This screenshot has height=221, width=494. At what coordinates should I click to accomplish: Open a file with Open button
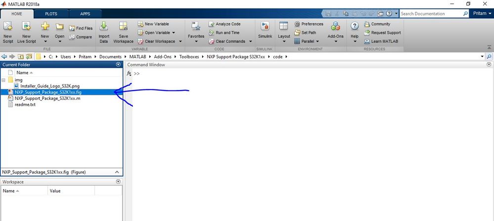[x=59, y=33]
